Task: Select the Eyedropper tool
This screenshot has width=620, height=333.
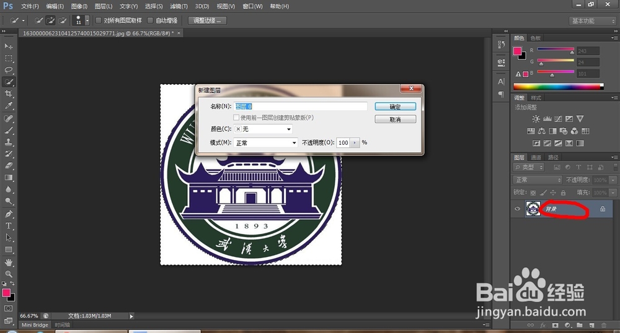Action: click(8, 106)
